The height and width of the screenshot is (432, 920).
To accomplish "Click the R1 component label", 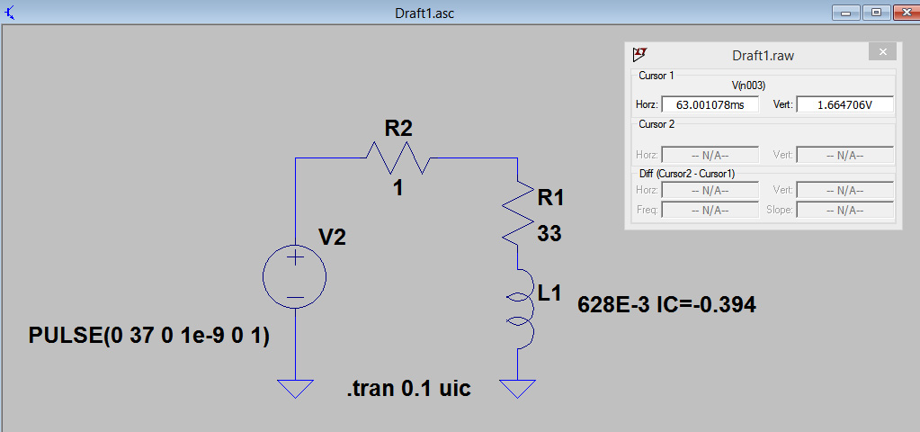I will point(550,198).
